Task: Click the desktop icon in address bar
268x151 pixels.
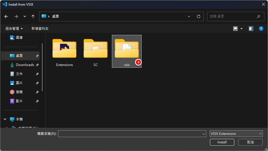Action: tap(44, 16)
